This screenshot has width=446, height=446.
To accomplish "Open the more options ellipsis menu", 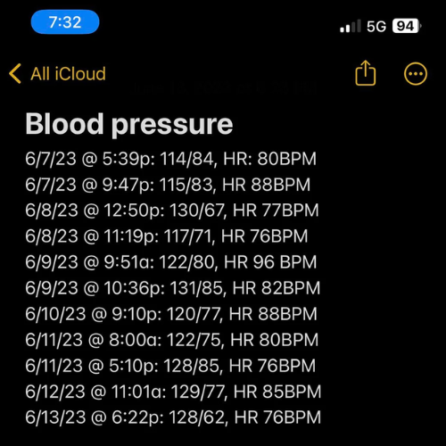I will coord(416,74).
